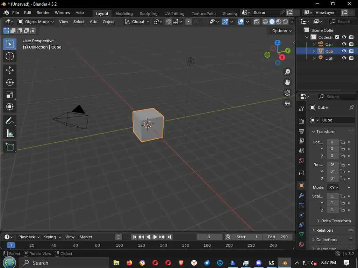Click the current frame number field
This screenshot has height=268, width=358.
coord(209,237)
